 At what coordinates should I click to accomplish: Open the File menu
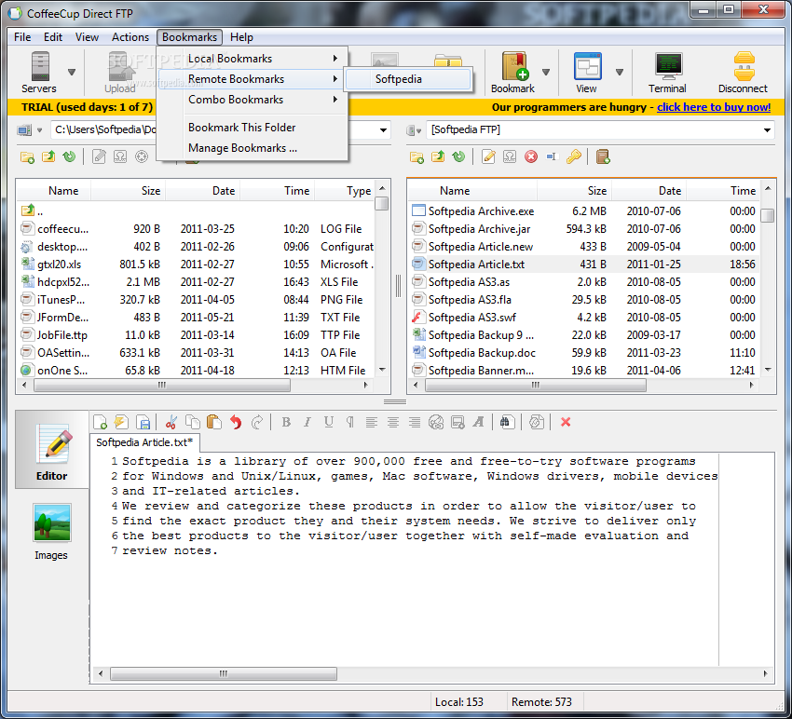click(x=22, y=37)
